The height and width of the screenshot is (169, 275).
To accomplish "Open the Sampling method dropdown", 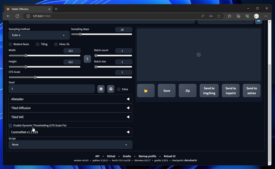I will tap(39, 35).
